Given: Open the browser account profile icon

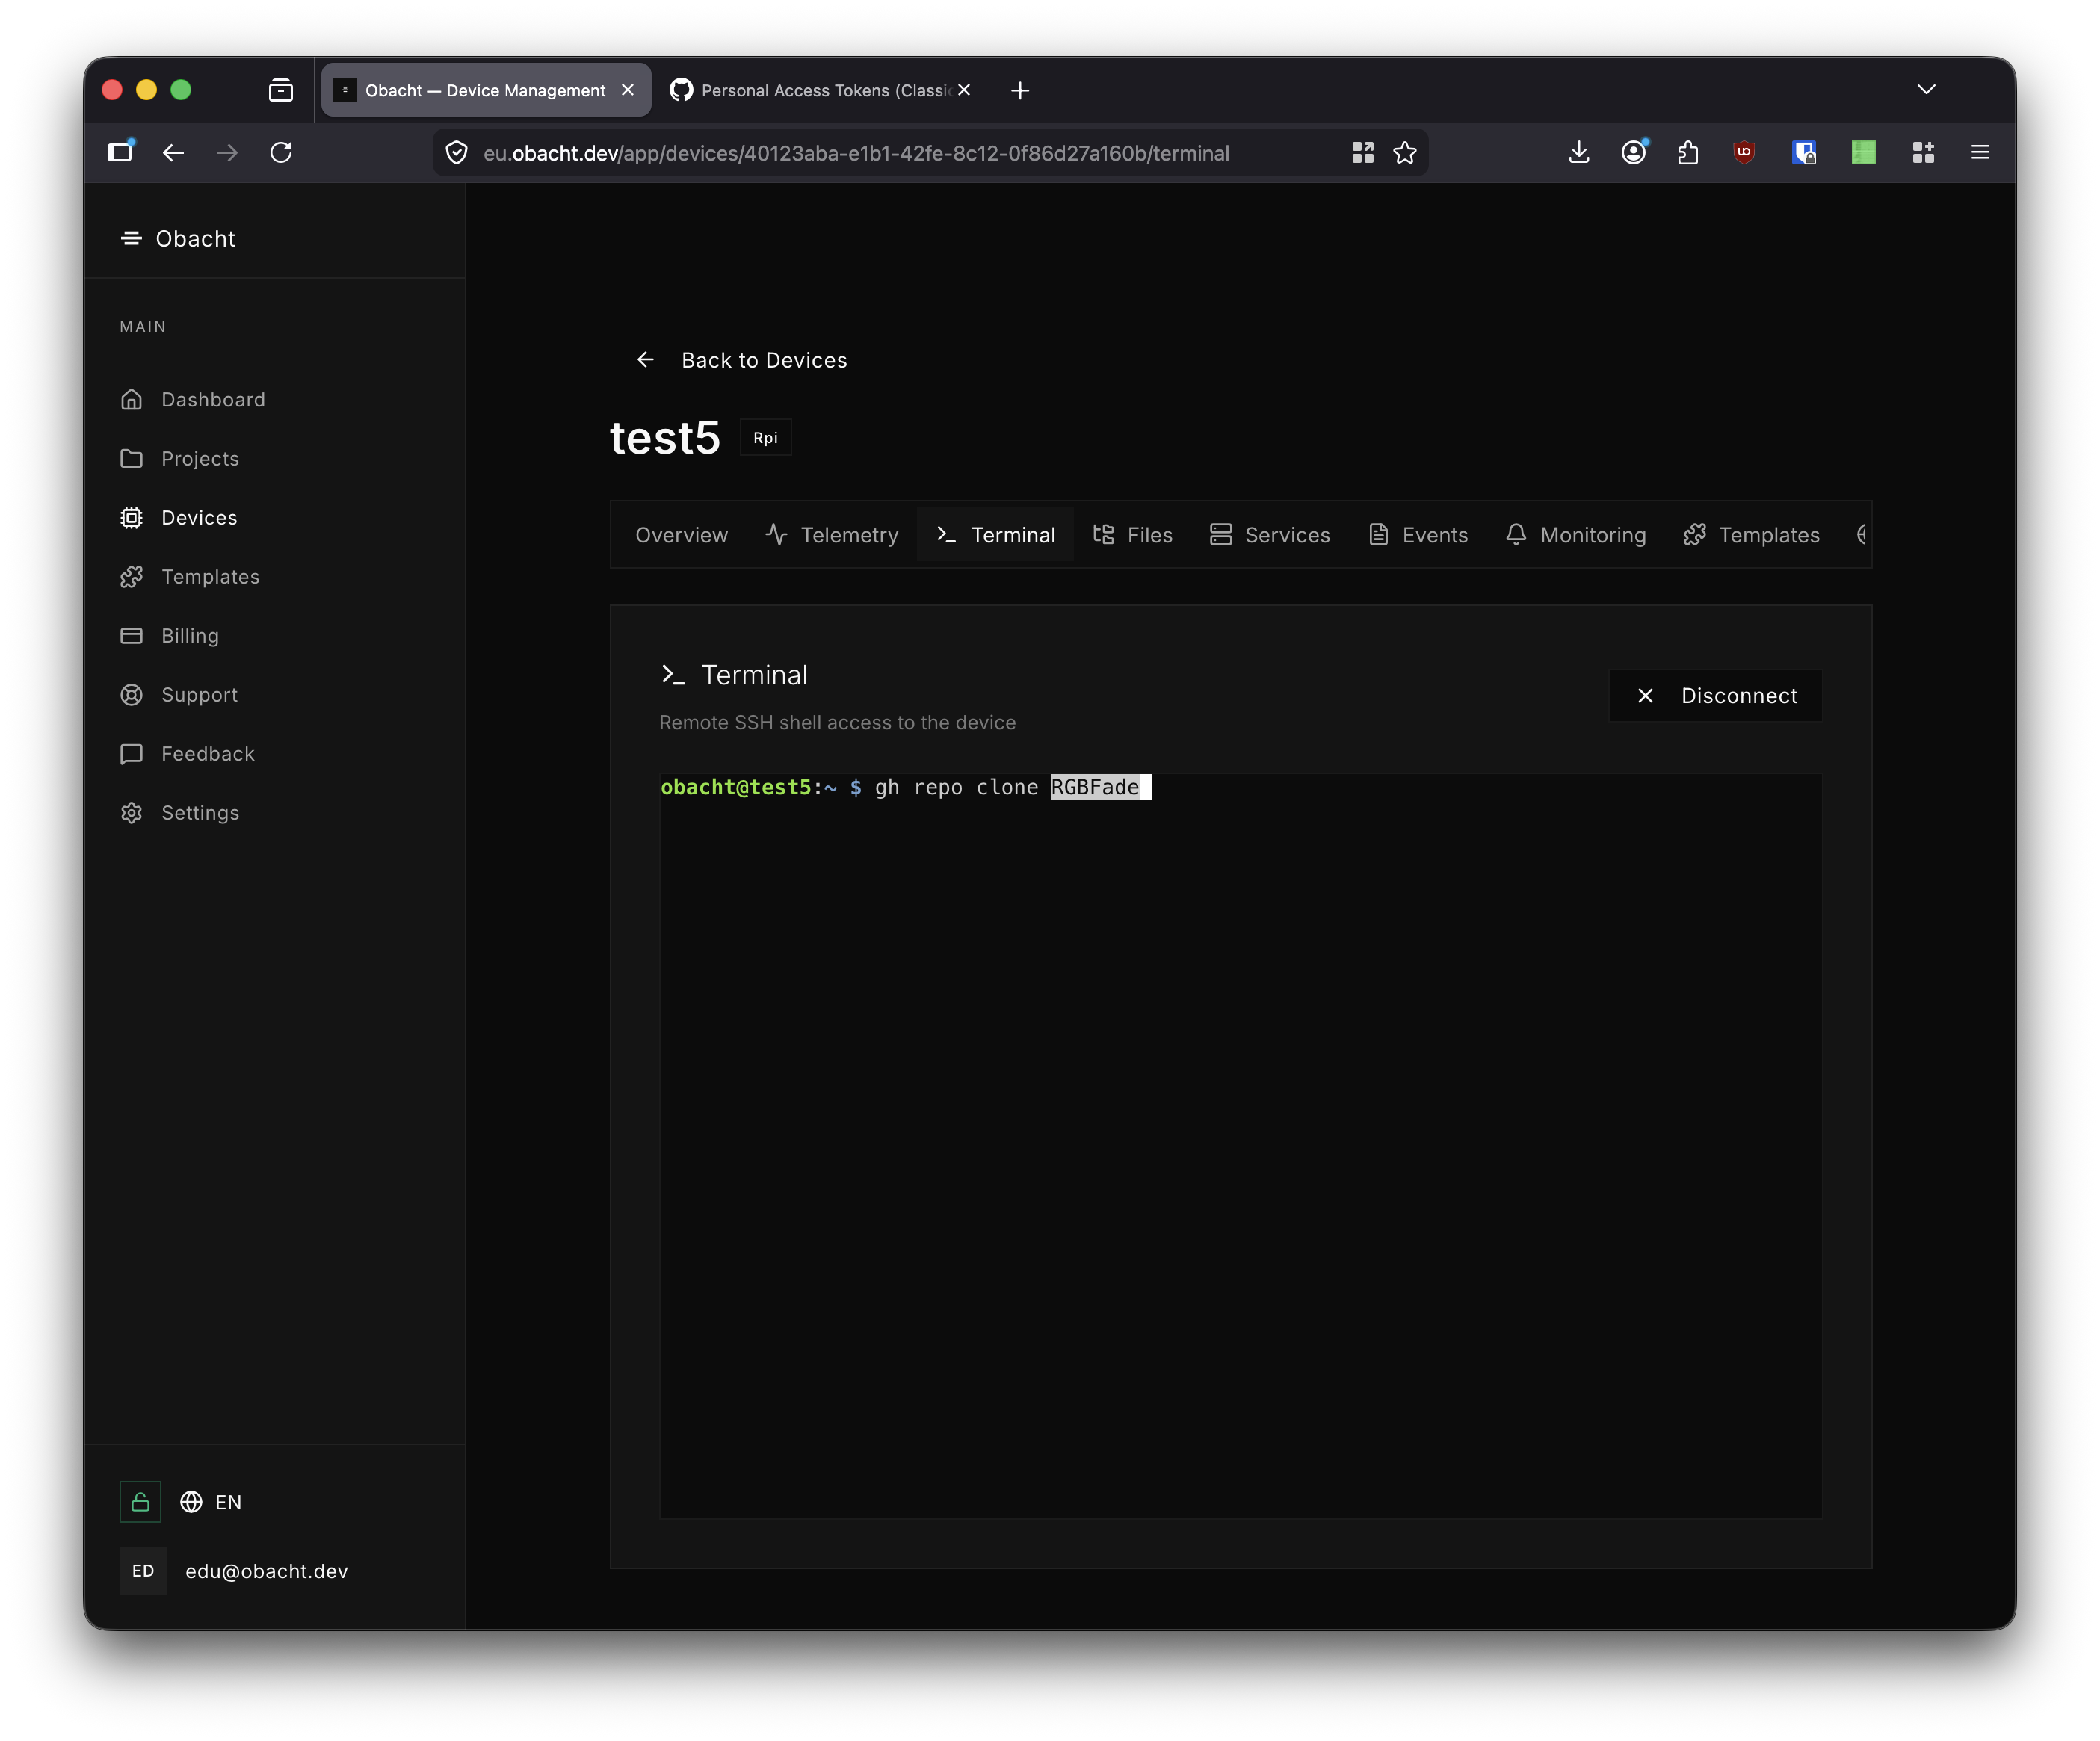Looking at the screenshot, I should [1634, 152].
